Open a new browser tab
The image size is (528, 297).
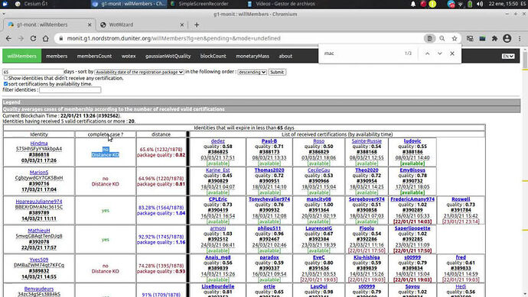[197, 24]
